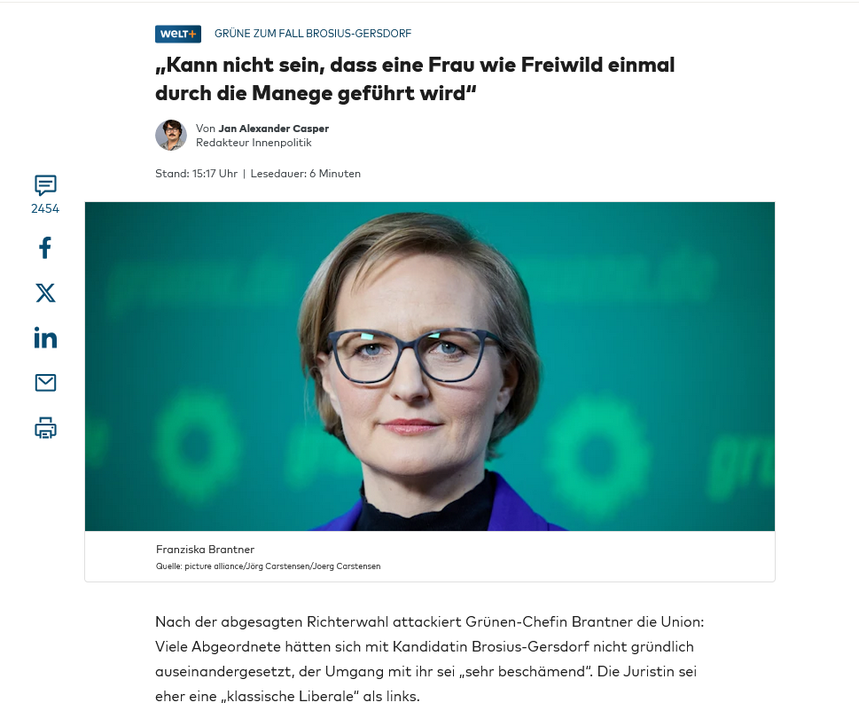Screen dimensions: 859x726
Task: Click the phrase 'klassische Liberale' in teaser
Action: click(x=290, y=697)
